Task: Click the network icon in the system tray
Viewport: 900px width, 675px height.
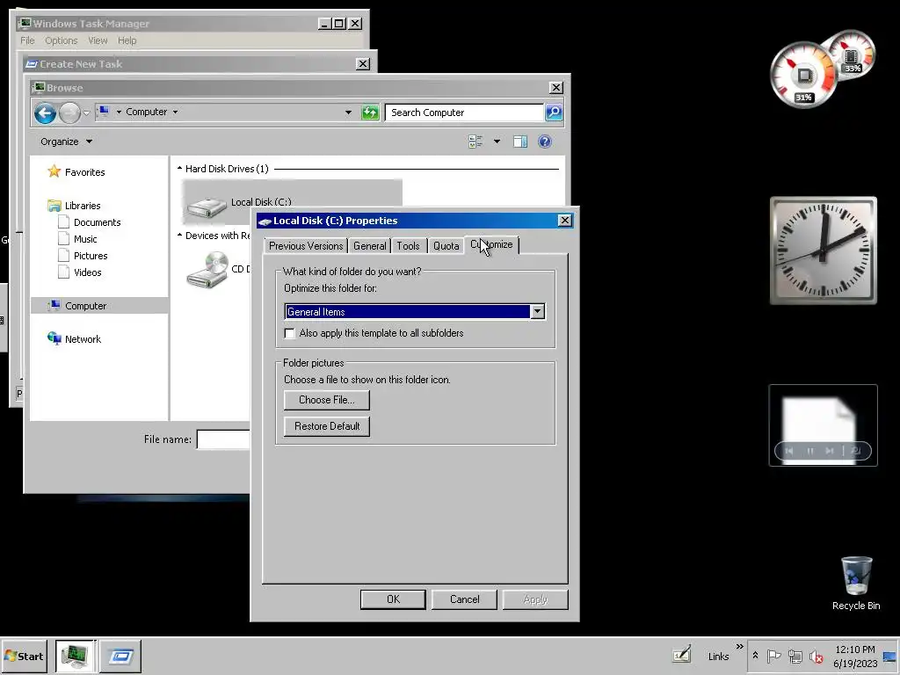Action: 795,656
